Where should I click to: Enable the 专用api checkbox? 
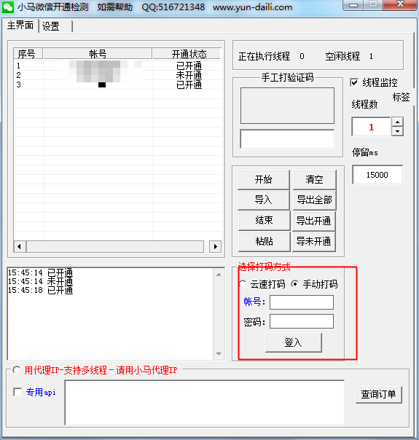pyautogui.click(x=17, y=392)
